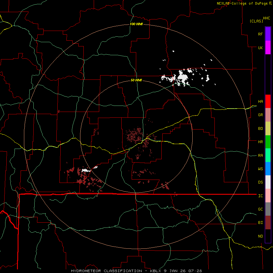Click the "GR" legend label
Screen dimensions: 273x273
click(260, 115)
